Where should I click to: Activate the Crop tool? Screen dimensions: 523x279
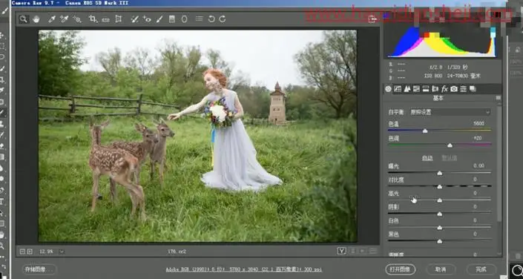coord(93,19)
